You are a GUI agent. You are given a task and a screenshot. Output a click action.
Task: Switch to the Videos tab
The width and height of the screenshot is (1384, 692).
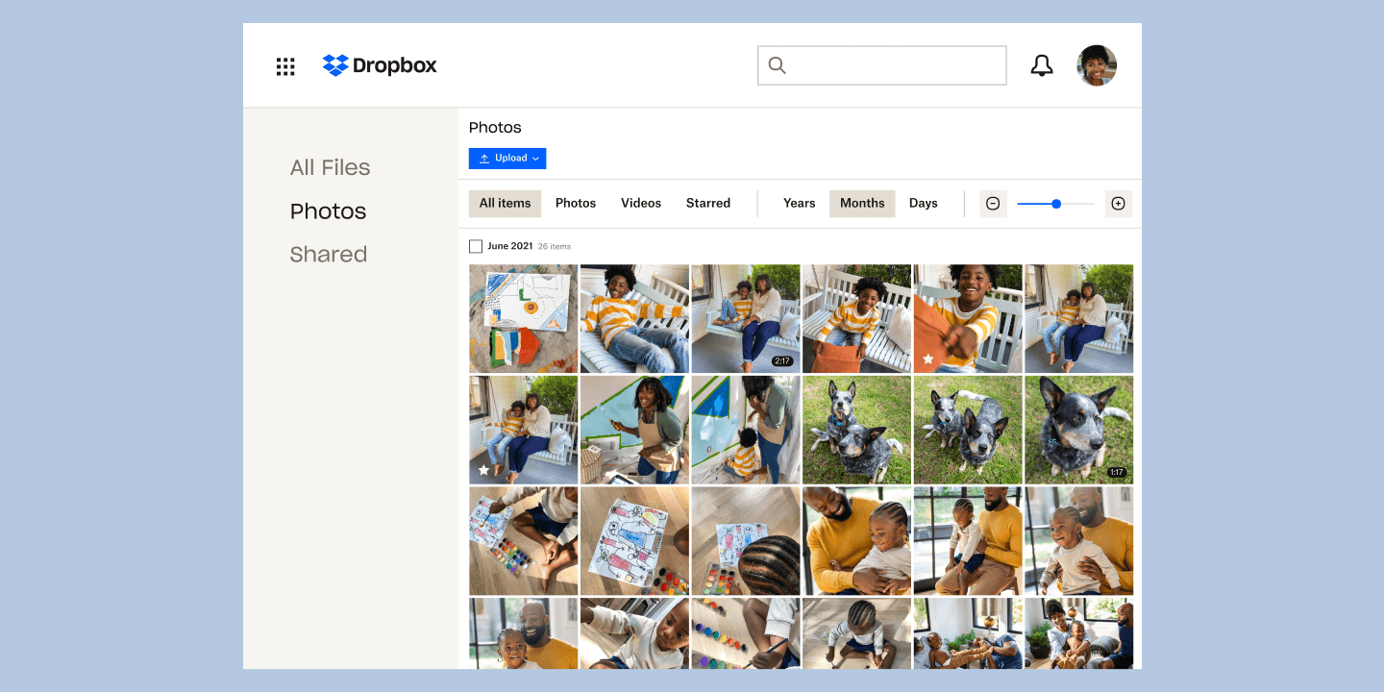tap(640, 203)
